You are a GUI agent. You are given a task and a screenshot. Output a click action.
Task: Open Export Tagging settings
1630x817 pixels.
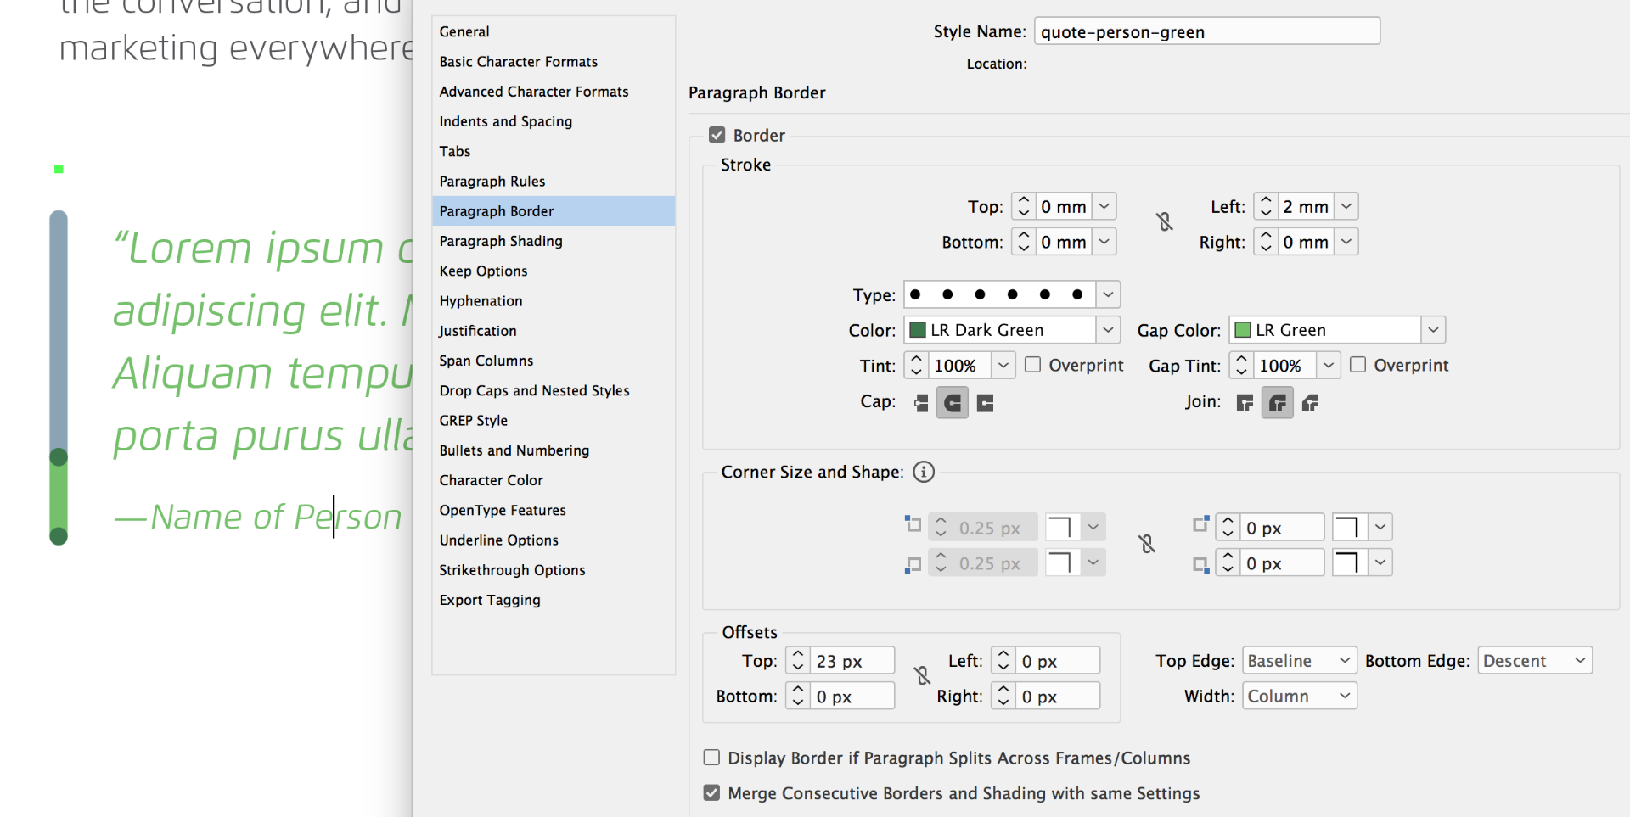click(490, 600)
